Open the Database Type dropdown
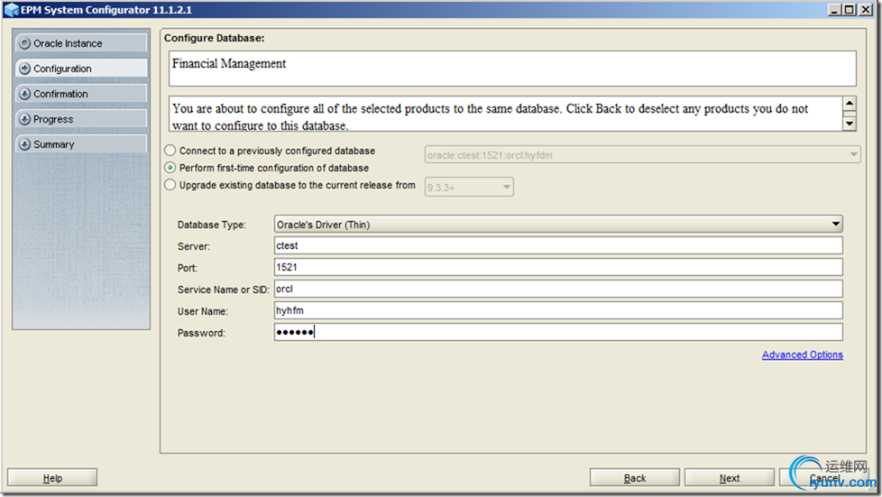 tap(558, 225)
